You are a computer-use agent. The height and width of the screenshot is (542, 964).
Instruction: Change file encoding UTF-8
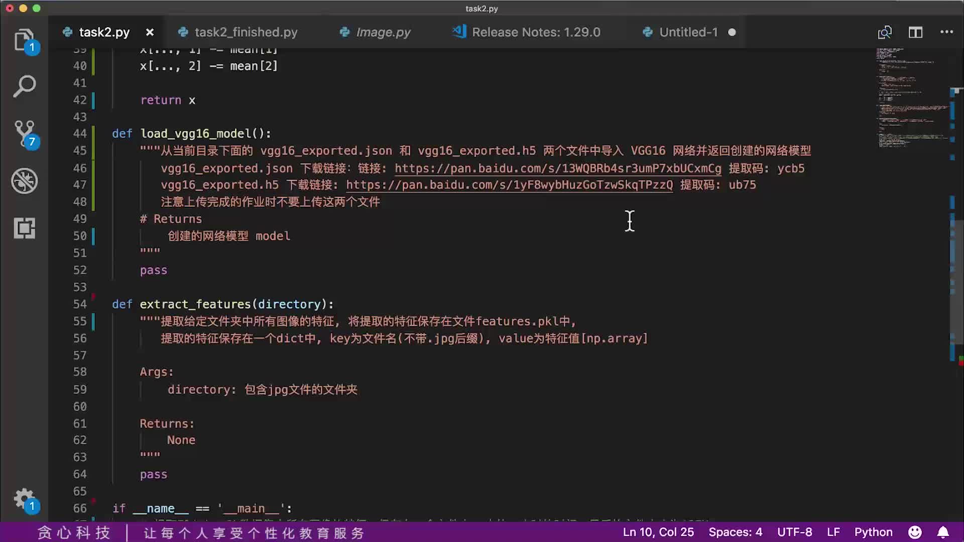pyautogui.click(x=794, y=532)
